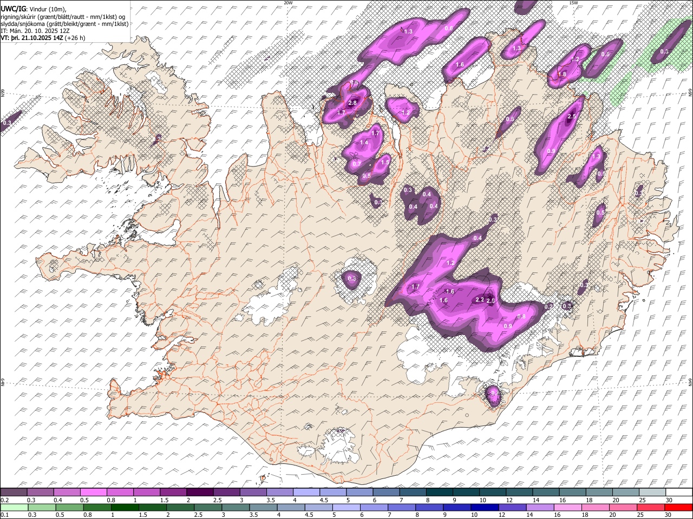Click the 0.1 label in the lower legend row
The image size is (693, 519).
[x=4, y=515]
